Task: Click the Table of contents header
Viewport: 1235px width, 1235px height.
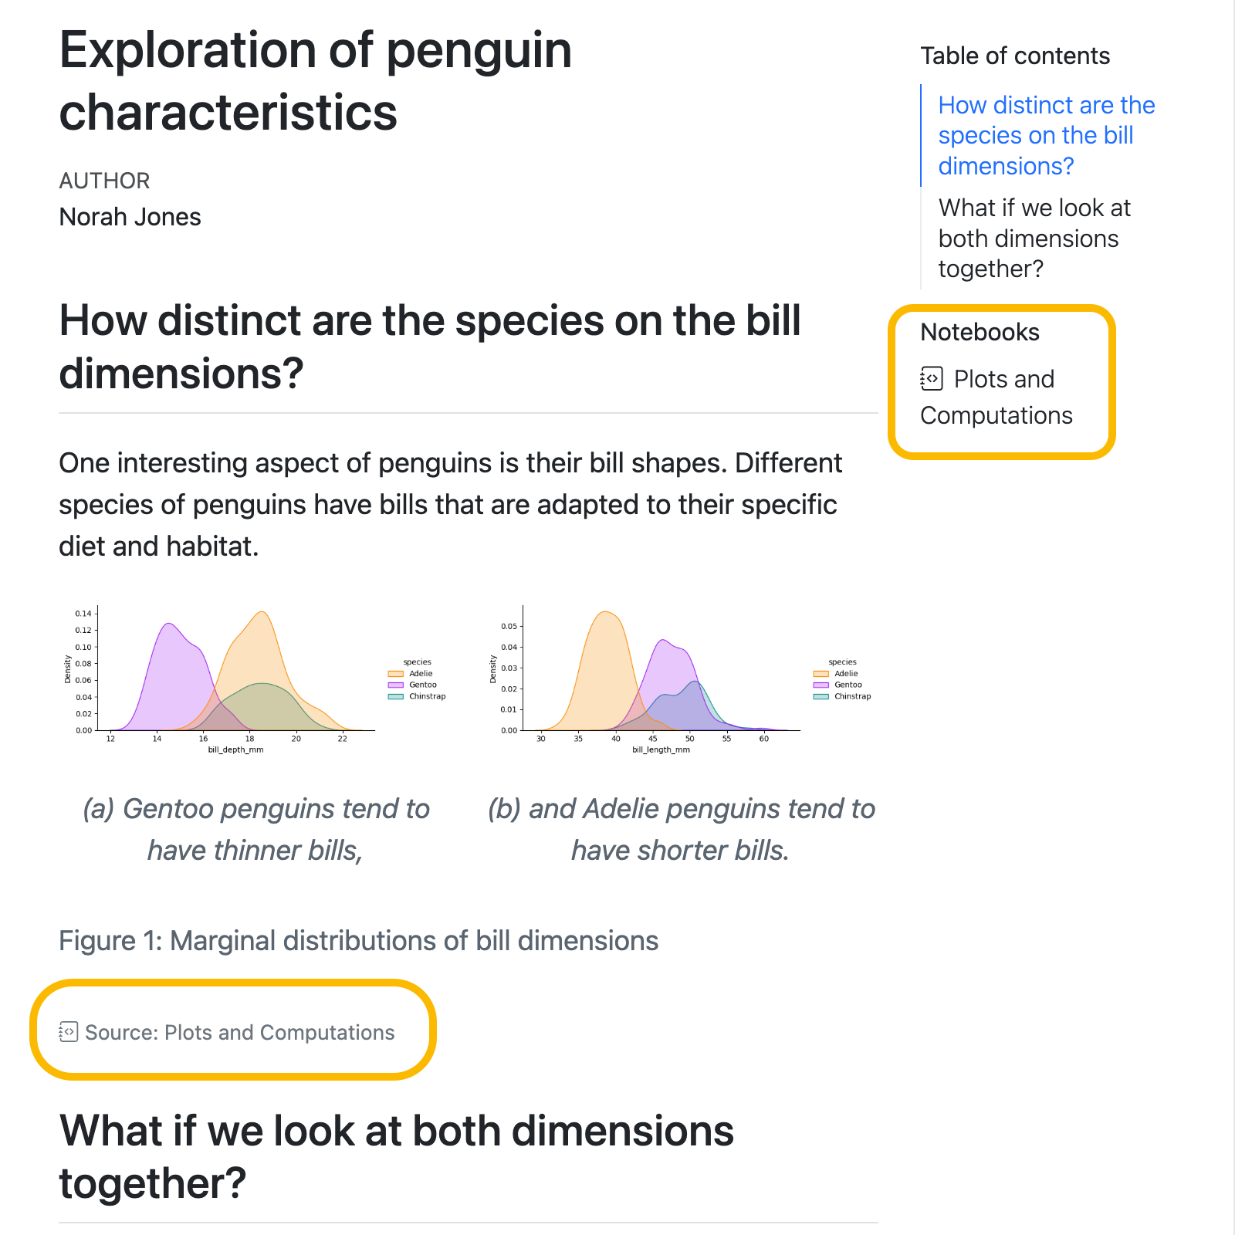Action: (1015, 55)
